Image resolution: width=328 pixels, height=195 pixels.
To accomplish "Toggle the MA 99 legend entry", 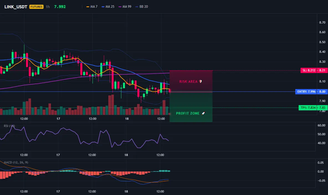I will (x=125, y=7).
